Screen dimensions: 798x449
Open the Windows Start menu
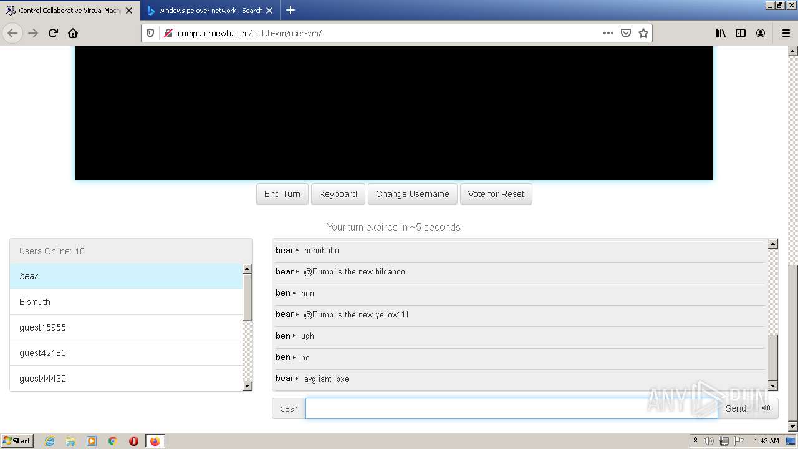[x=17, y=441]
